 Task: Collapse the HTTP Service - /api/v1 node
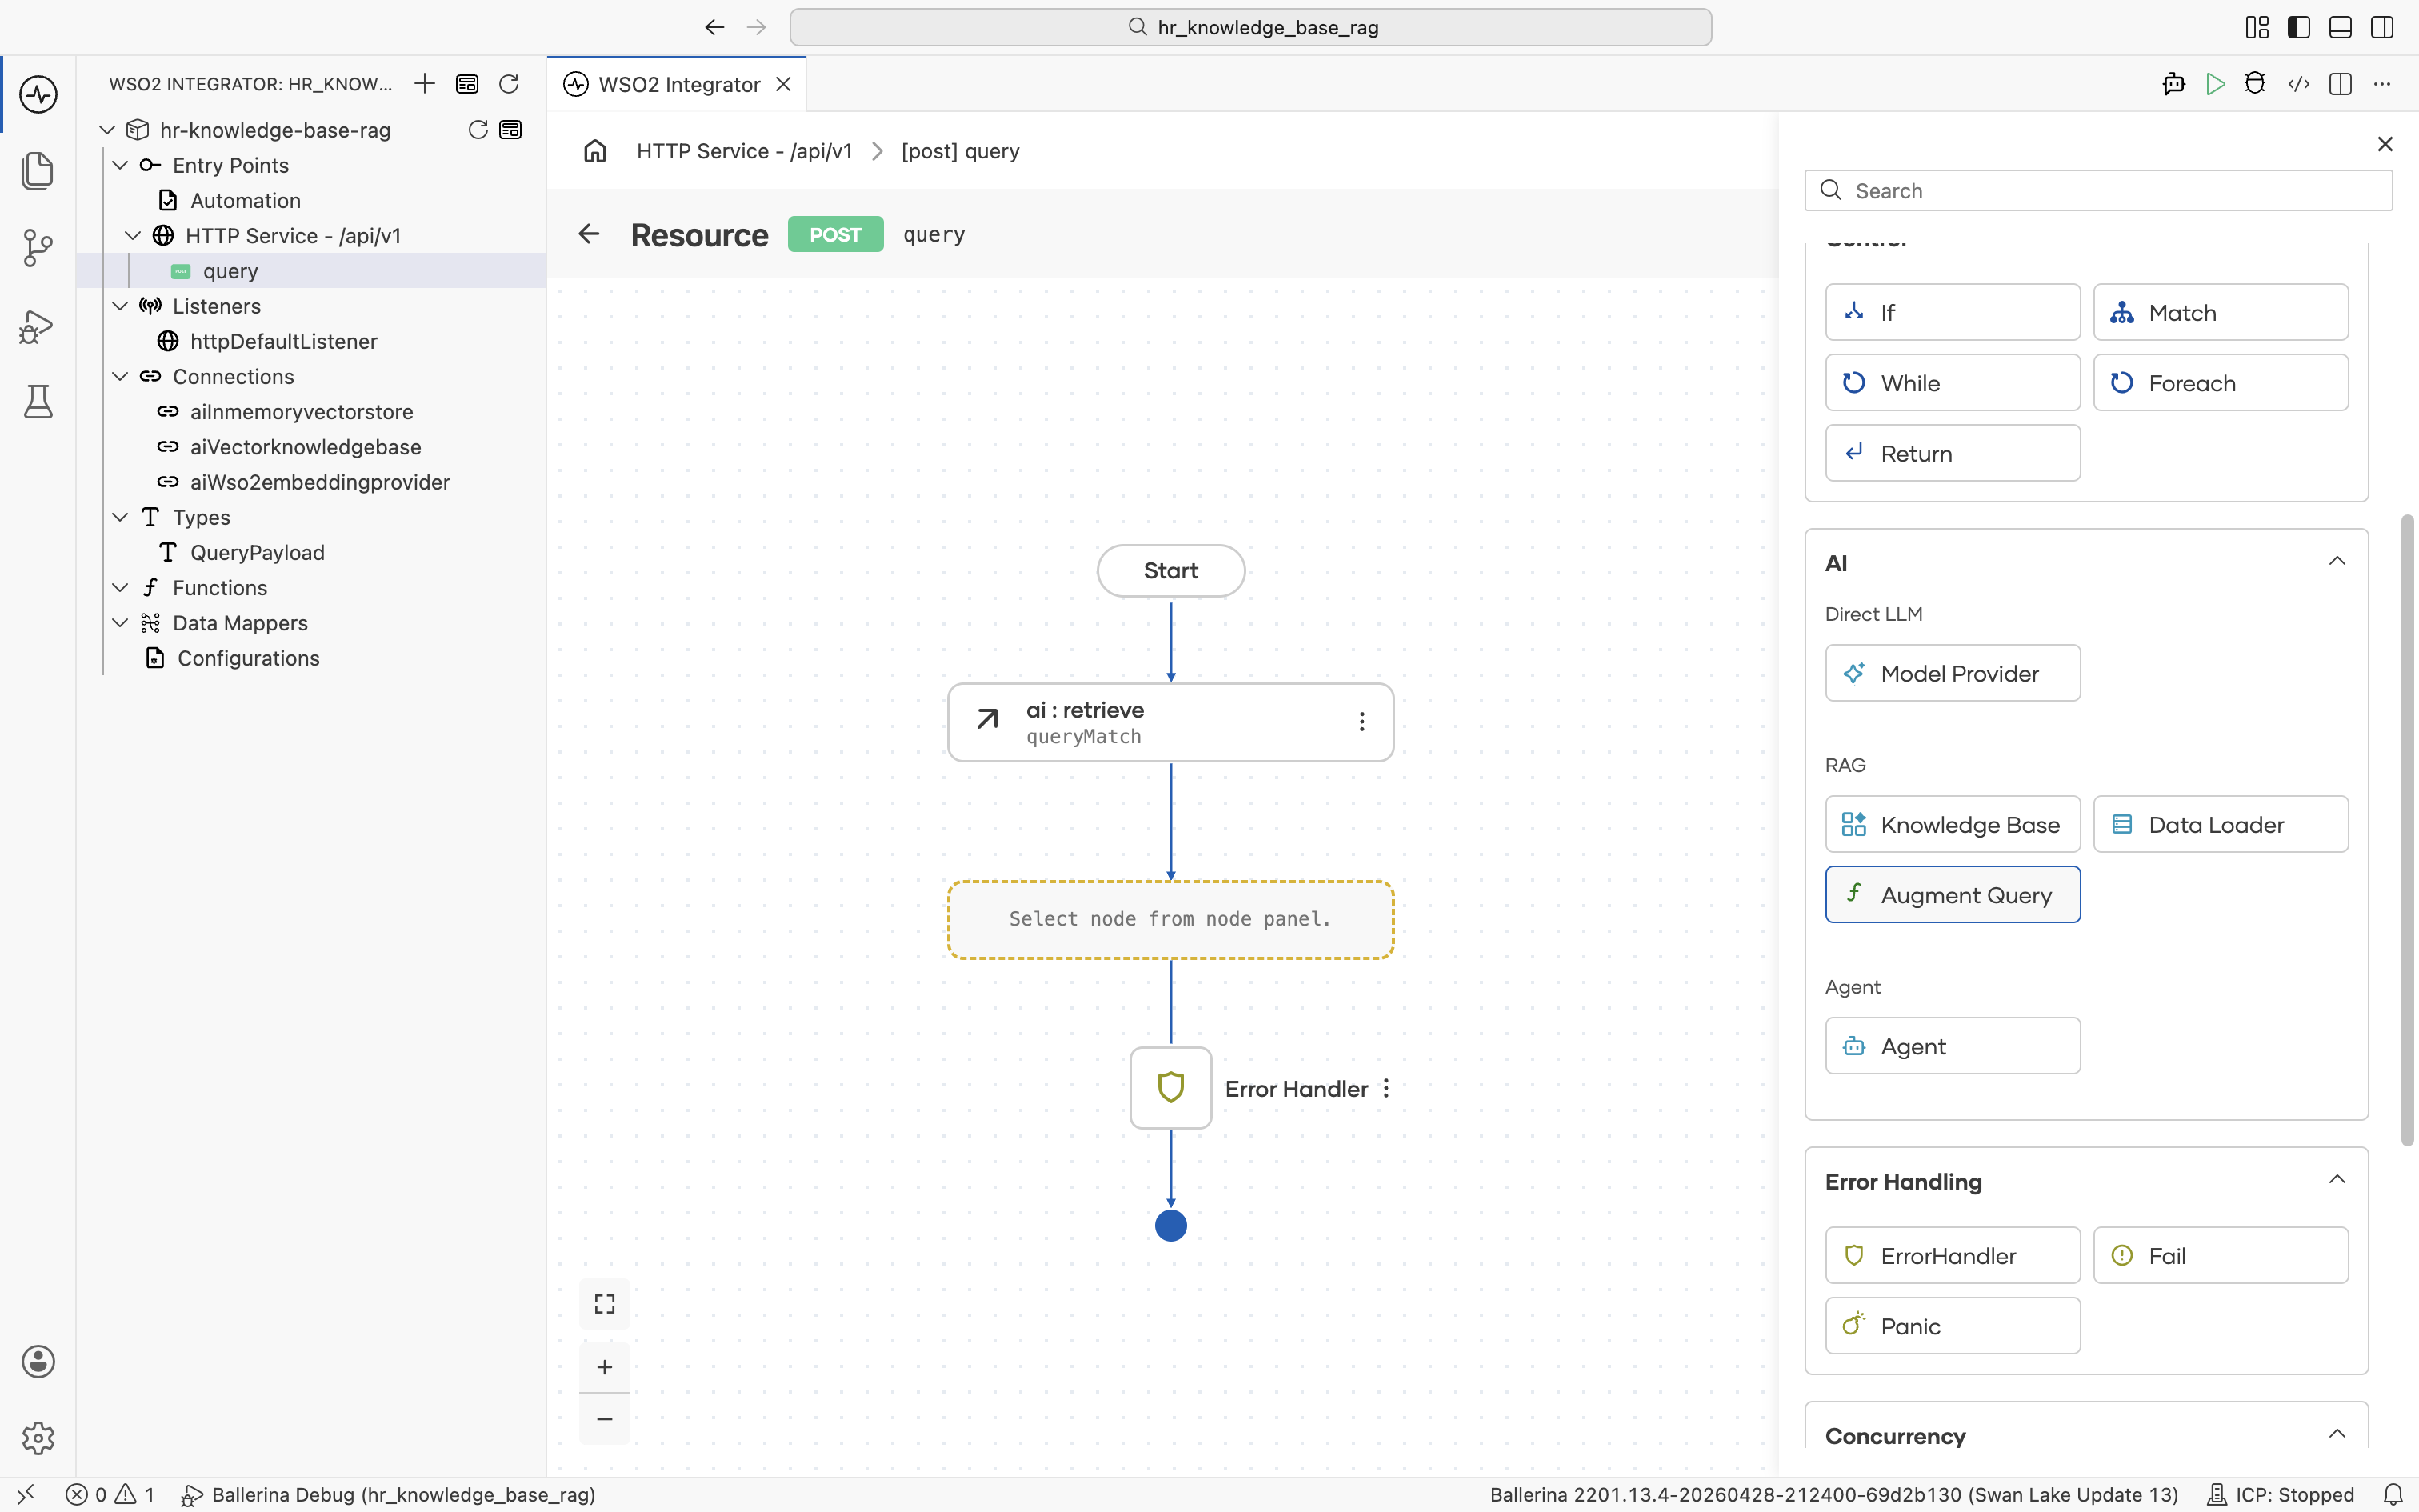tap(133, 236)
